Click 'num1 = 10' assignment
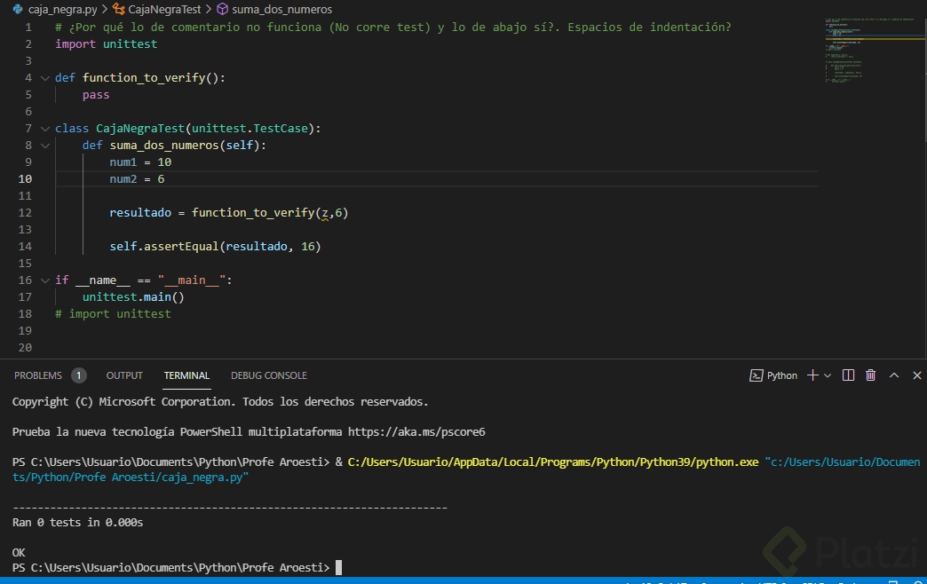 [140, 162]
